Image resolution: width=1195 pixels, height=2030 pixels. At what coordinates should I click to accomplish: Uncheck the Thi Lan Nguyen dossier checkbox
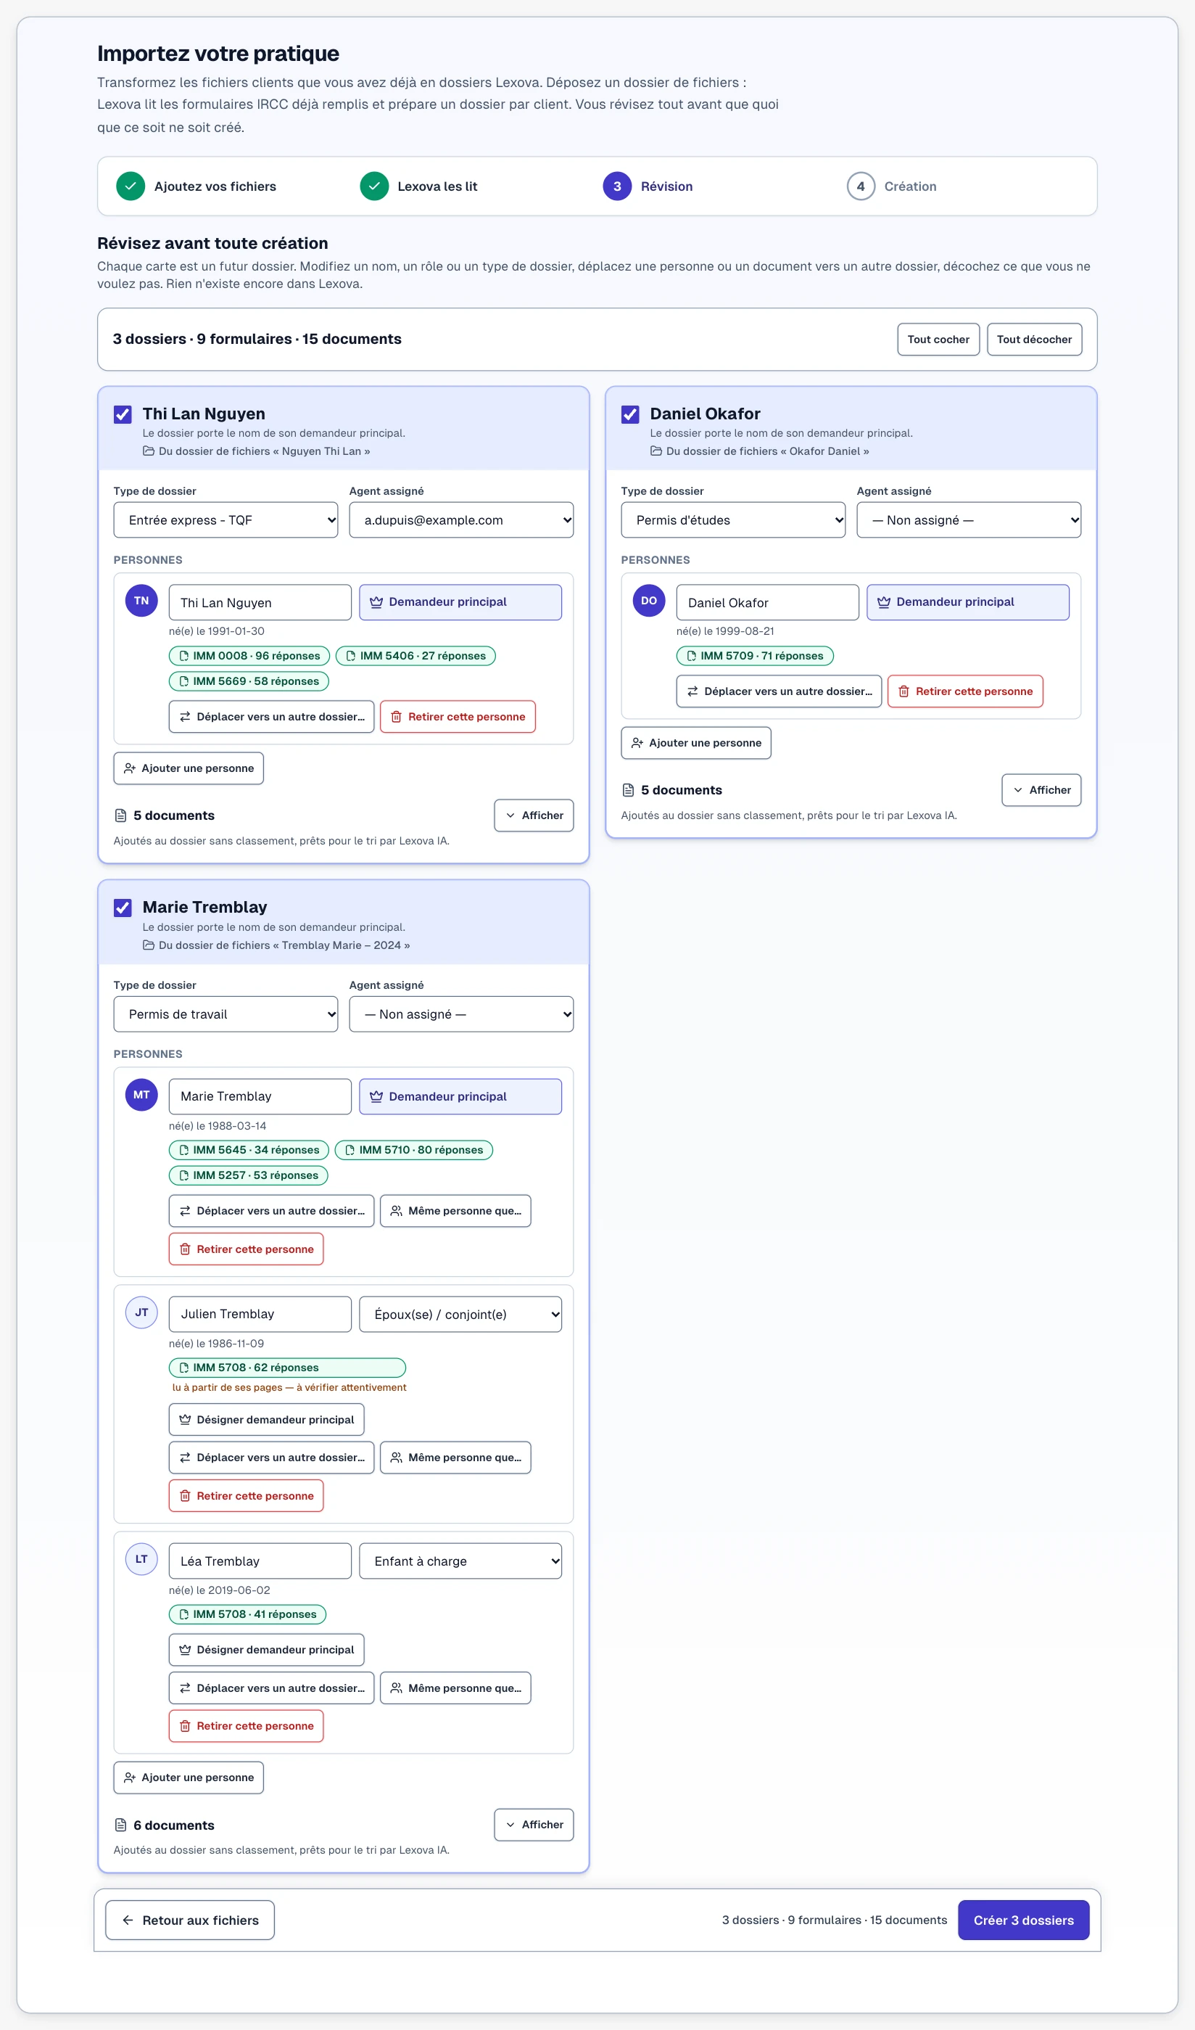coord(123,414)
